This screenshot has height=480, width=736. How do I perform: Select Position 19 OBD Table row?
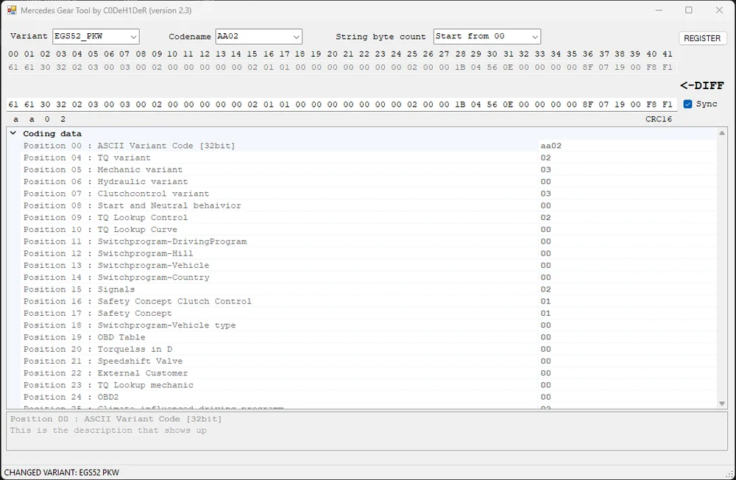(369, 337)
